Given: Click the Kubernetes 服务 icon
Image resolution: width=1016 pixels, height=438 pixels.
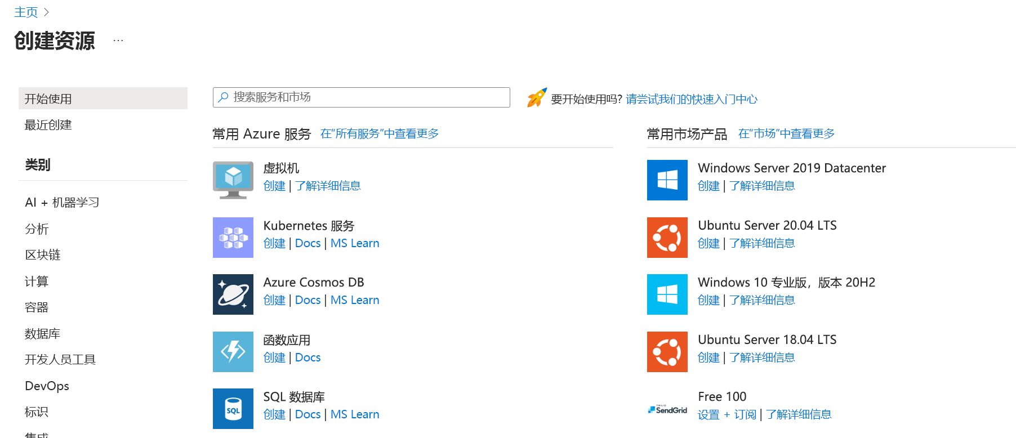Looking at the screenshot, I should [233, 238].
